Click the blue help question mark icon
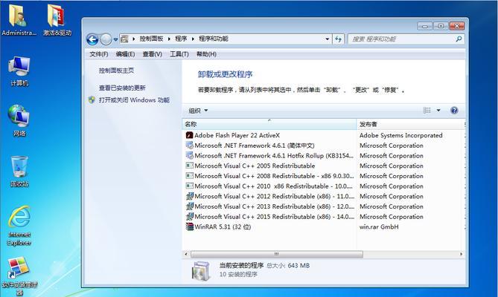This screenshot has width=498, height=297. coord(454,110)
